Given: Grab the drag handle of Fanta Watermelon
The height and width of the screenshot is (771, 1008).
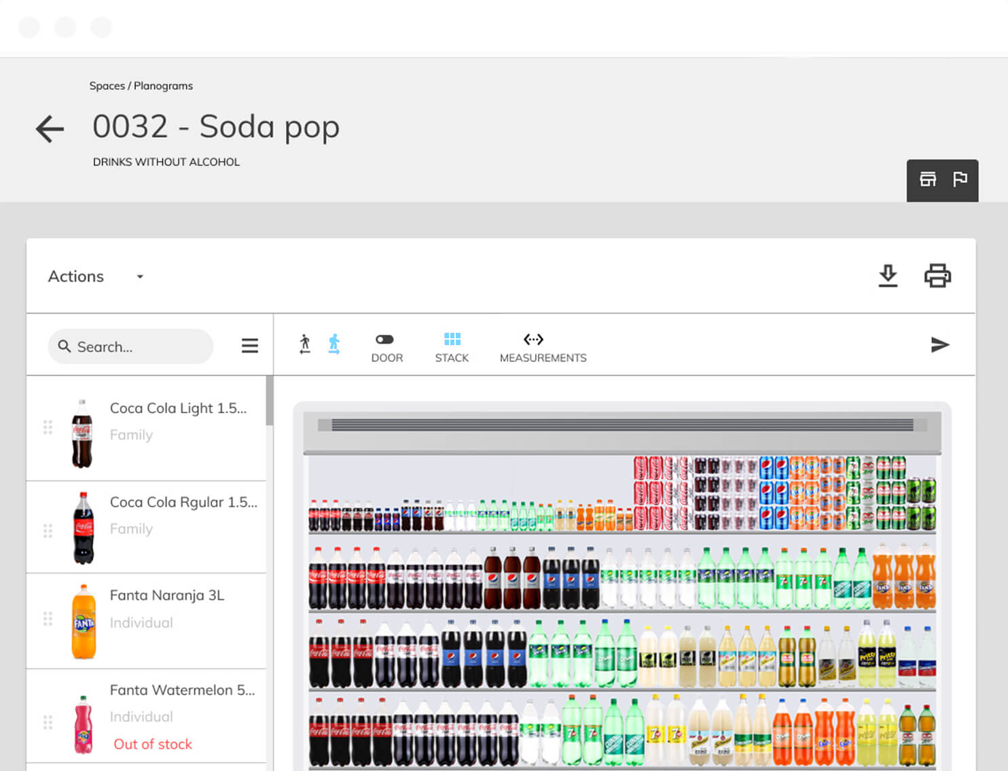Looking at the screenshot, I should pos(48,722).
